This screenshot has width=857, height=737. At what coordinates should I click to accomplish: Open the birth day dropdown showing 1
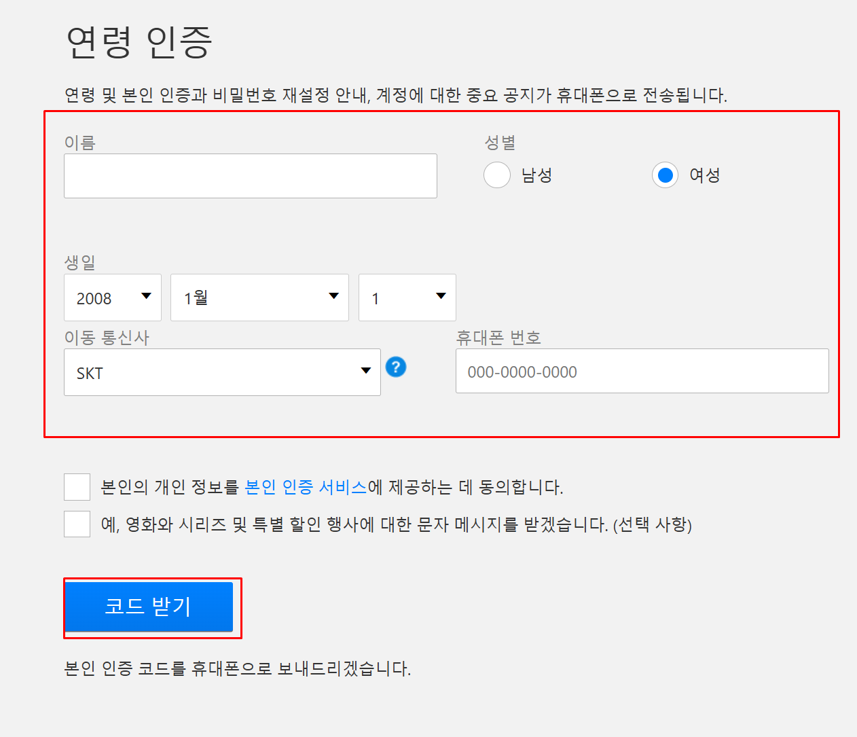[x=407, y=298]
